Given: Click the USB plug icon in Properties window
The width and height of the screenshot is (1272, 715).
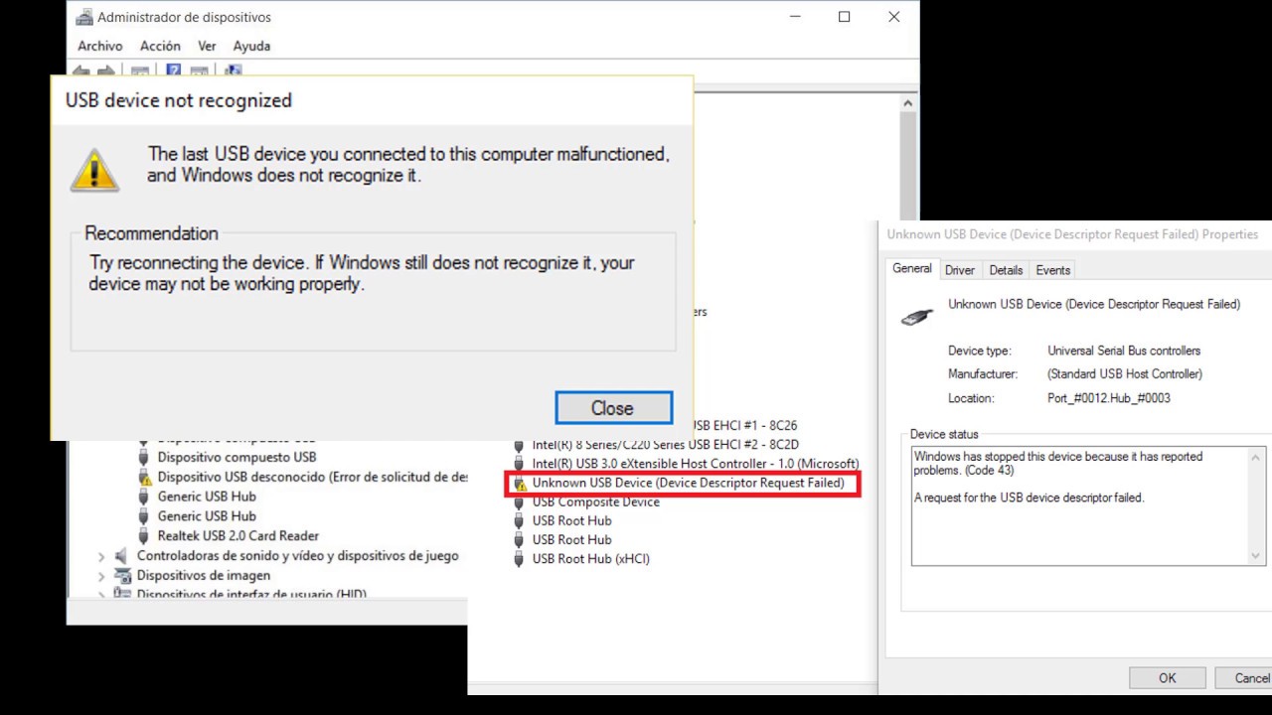Looking at the screenshot, I should coord(917,316).
